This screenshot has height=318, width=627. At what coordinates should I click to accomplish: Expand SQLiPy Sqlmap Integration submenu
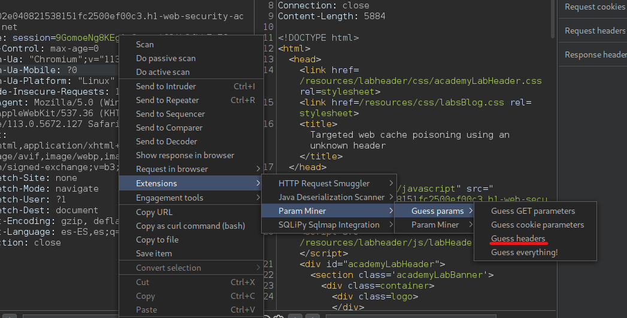(x=329, y=225)
